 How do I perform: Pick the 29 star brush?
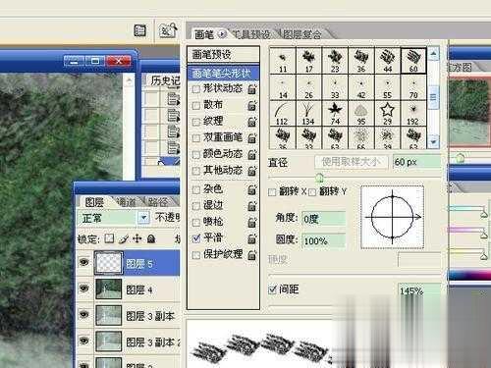pos(387,114)
